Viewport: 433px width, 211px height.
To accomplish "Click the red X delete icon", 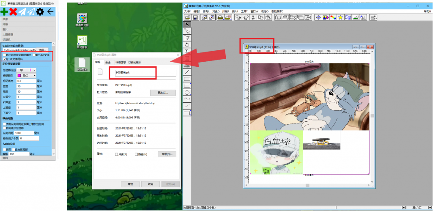I will coord(13,11).
